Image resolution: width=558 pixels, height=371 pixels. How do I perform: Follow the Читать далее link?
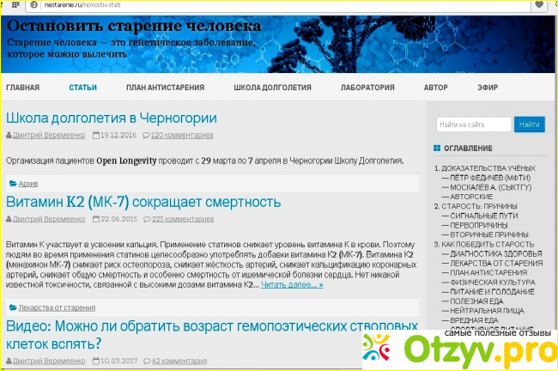292,284
